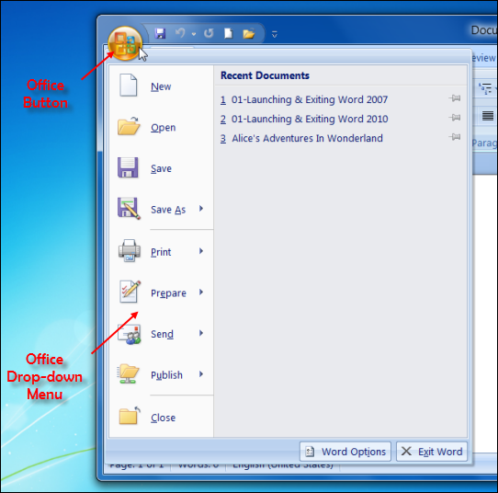498x493 pixels.
Task: Click the justify alignment icon in the ribbon
Action: click(x=488, y=116)
